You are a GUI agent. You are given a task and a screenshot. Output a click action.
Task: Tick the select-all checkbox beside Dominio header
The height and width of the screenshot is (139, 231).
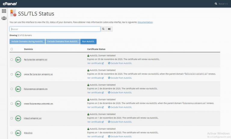click(12, 49)
